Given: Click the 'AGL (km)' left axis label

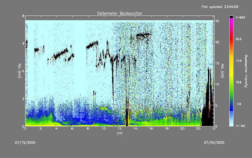Looking at the screenshot, I should [20, 71].
